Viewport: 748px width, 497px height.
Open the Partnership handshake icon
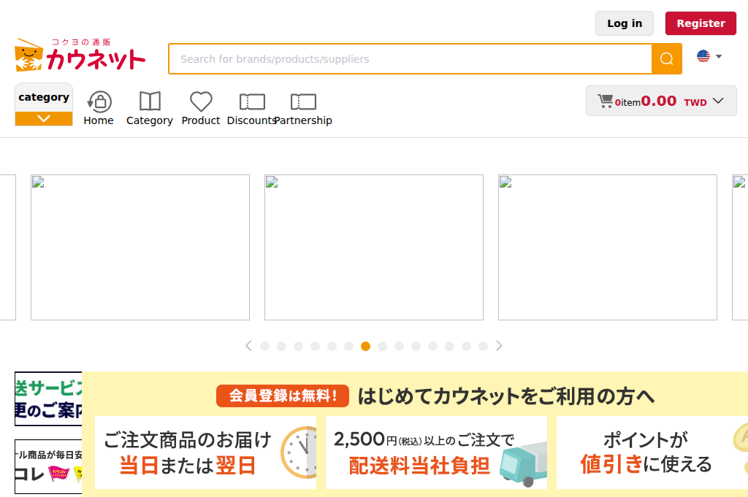(303, 103)
